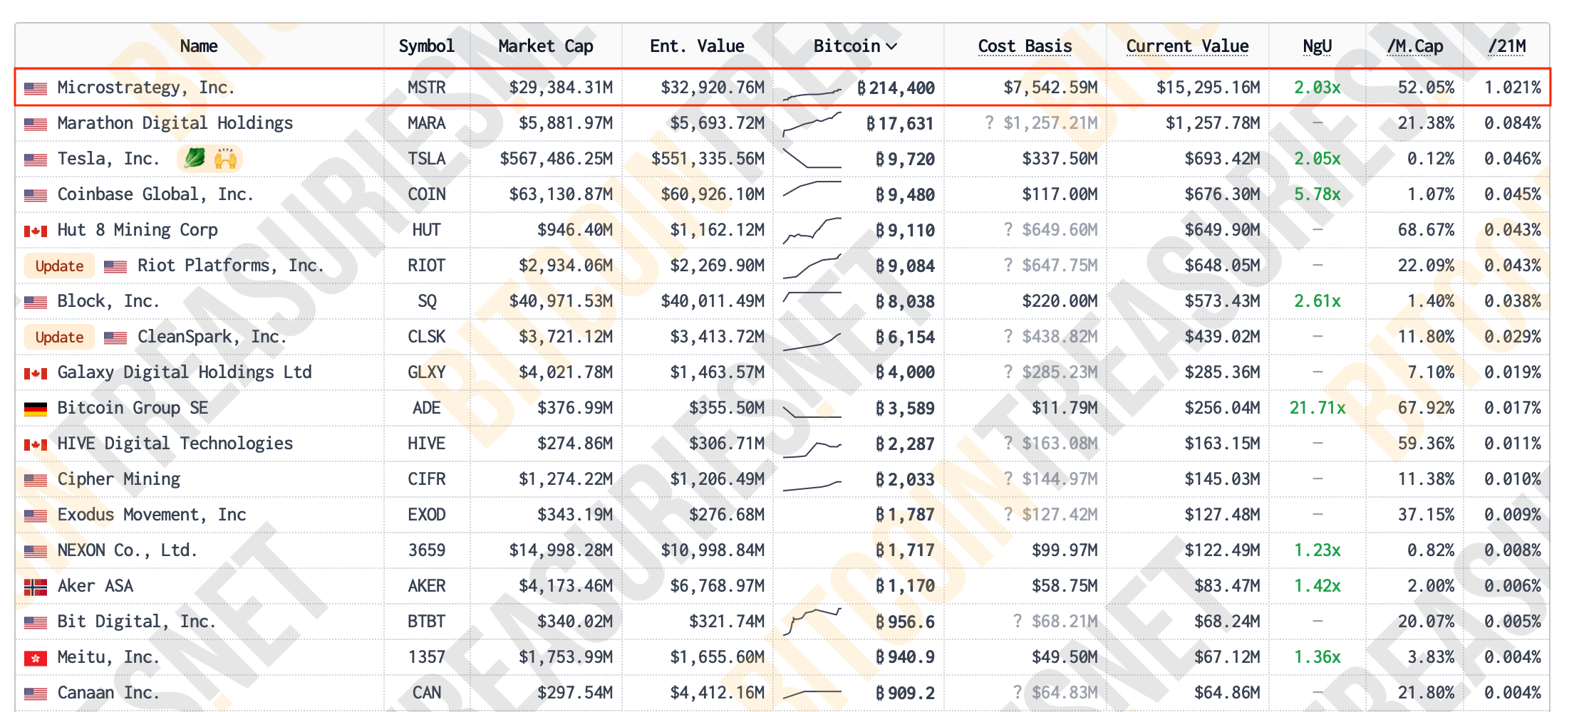Open the Exodus Movement, Inc link
1579x712 pixels.
(x=152, y=515)
